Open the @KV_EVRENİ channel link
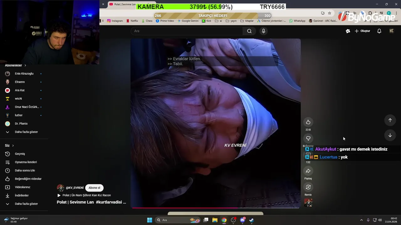This screenshot has width=401, height=225. tap(75, 188)
